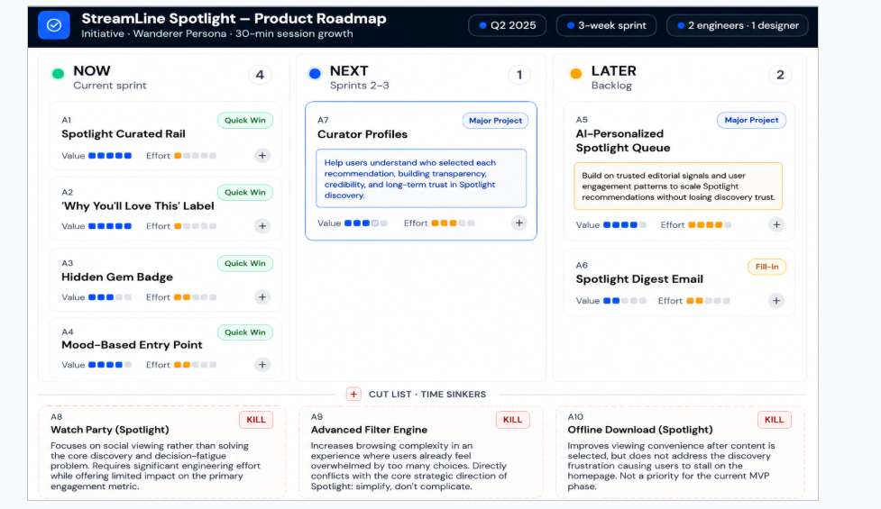Image resolution: width=881 pixels, height=509 pixels.
Task: Click the 'Backlog' subheading
Action: (x=611, y=86)
